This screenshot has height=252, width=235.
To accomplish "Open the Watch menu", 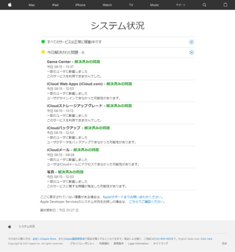I will (107, 5).
